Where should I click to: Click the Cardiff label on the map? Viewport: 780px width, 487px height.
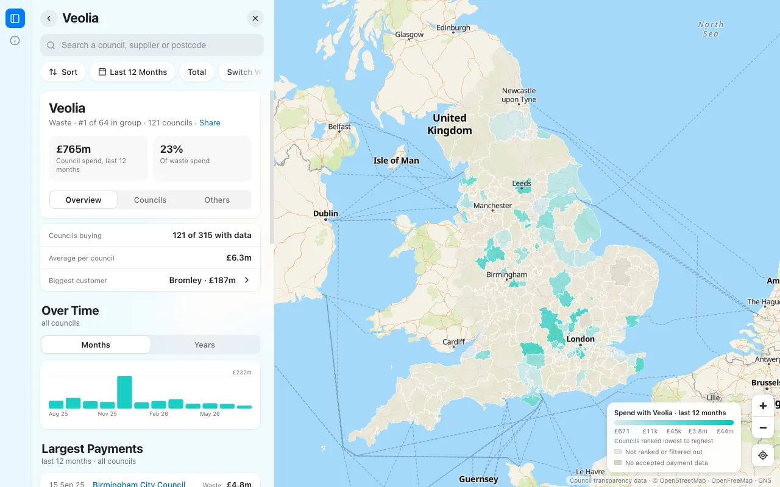tap(454, 342)
